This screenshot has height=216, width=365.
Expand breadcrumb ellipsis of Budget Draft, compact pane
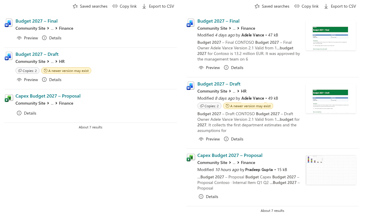(52, 62)
